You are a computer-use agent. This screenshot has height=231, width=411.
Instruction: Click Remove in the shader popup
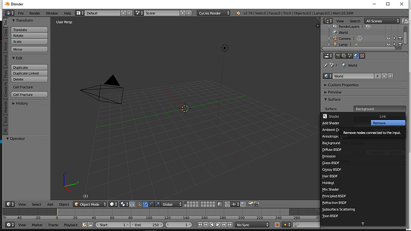[388, 123]
